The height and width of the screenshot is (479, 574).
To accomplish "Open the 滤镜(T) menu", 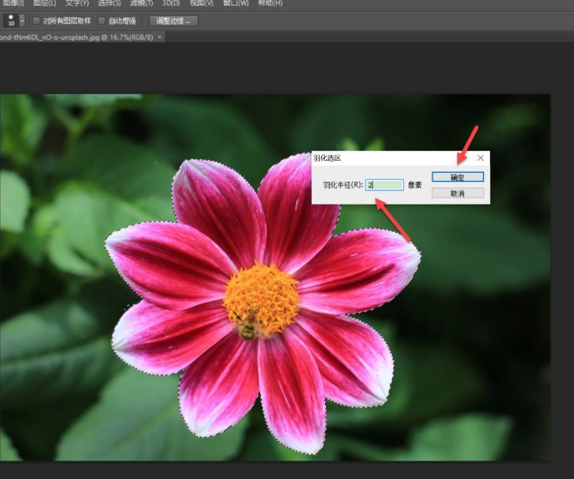I will (142, 3).
